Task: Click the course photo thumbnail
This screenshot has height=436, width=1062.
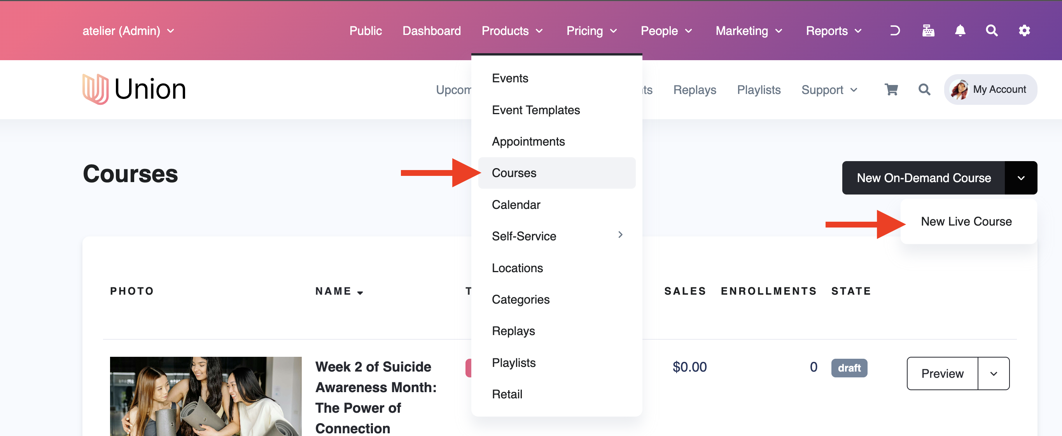Action: (206, 396)
